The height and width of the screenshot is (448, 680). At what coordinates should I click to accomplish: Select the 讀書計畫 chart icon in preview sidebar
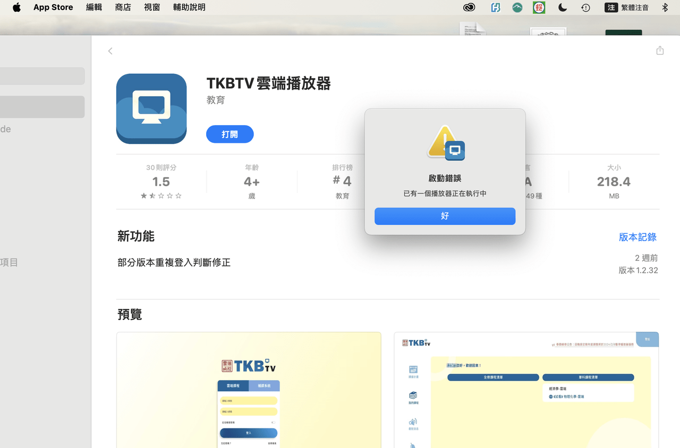pos(413,369)
